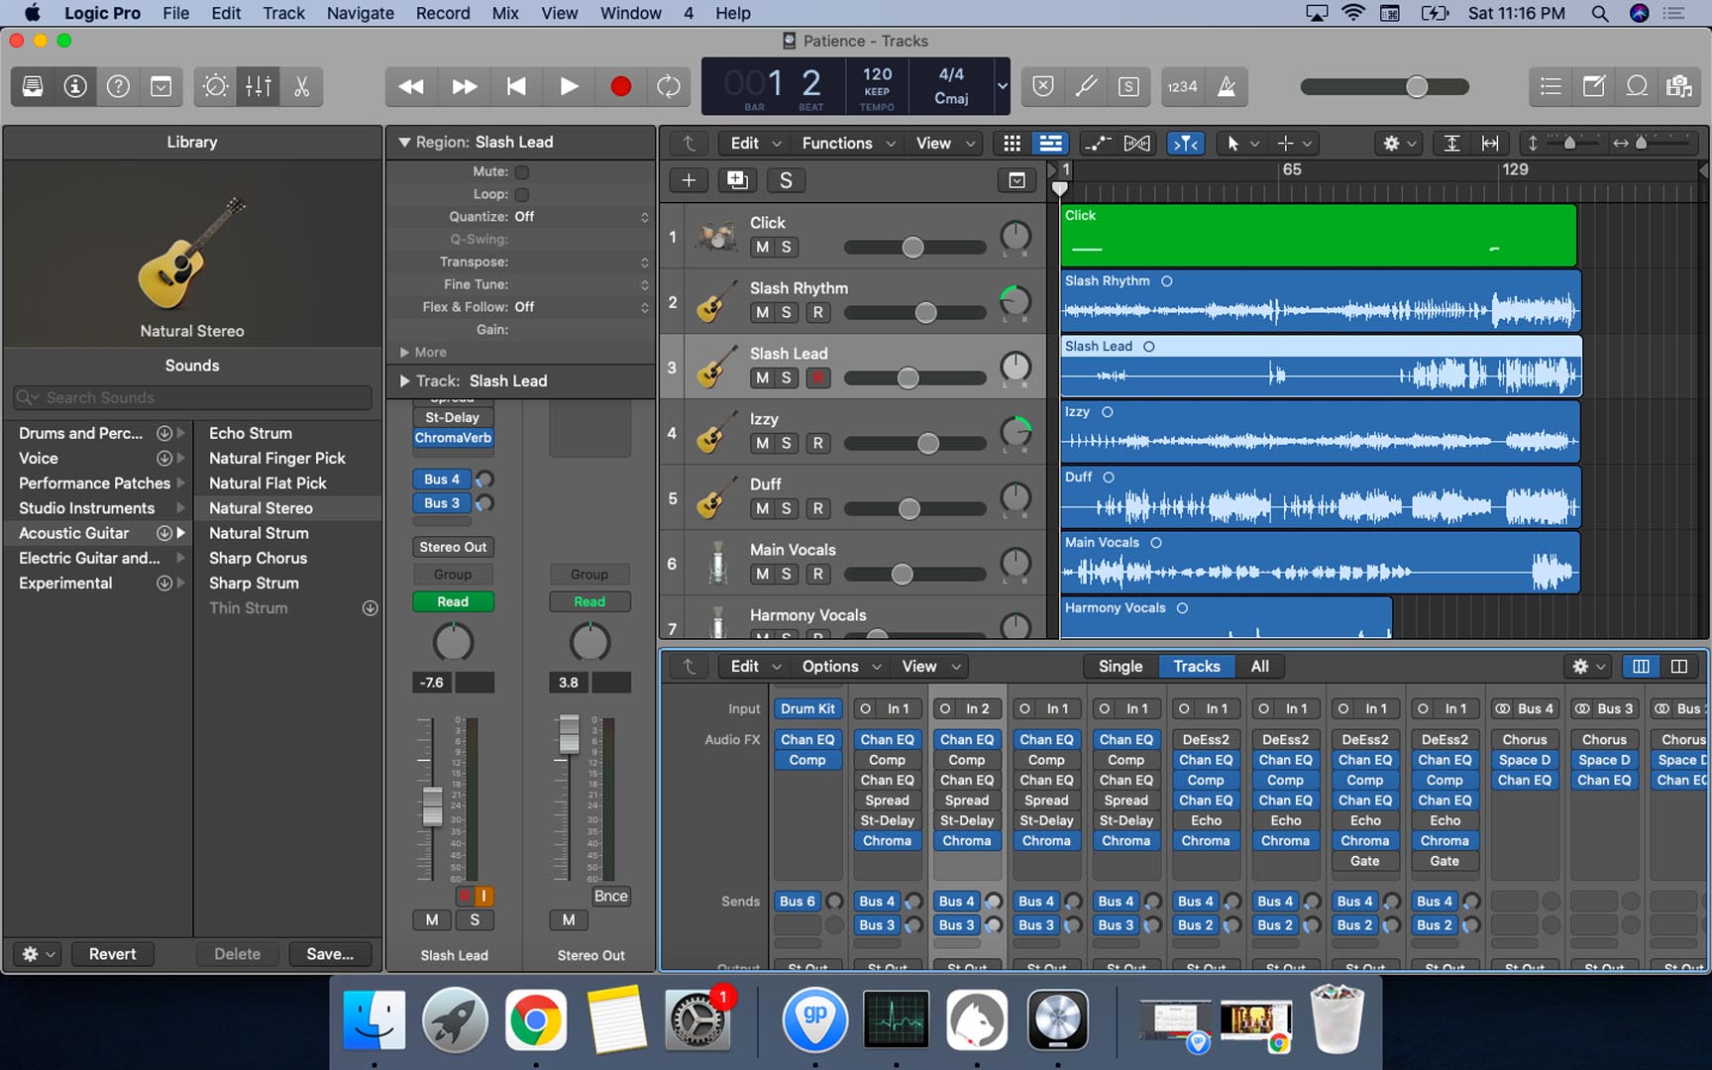Open tracks area Functions dropdown menu
1712x1070 pixels.
848,144
